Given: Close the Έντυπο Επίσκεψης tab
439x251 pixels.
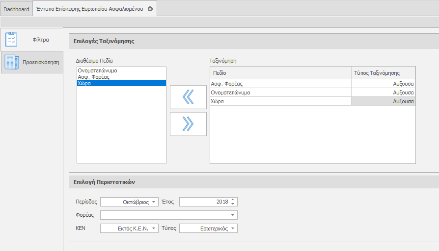Looking at the screenshot, I should tap(150, 9).
